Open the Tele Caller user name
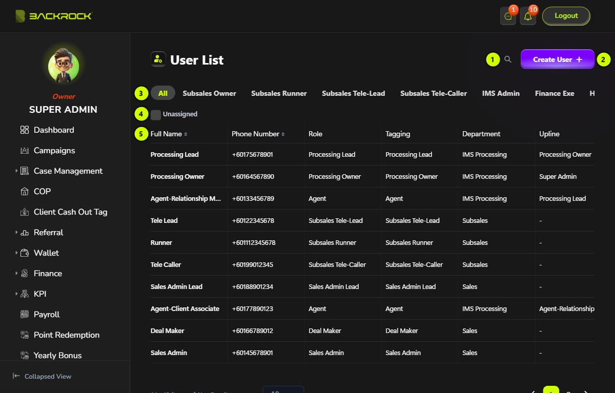 tap(166, 265)
